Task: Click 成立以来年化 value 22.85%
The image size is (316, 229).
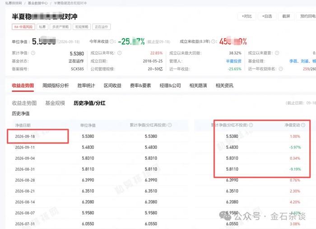Action: (x=156, y=53)
